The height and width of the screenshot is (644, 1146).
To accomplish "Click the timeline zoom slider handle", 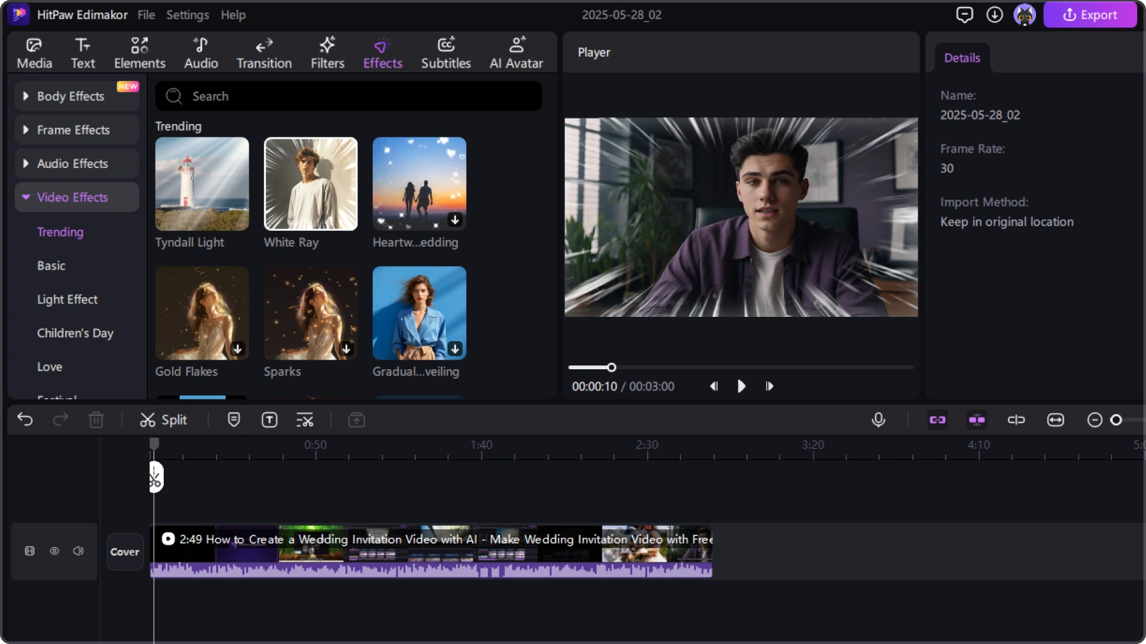I will (1116, 420).
